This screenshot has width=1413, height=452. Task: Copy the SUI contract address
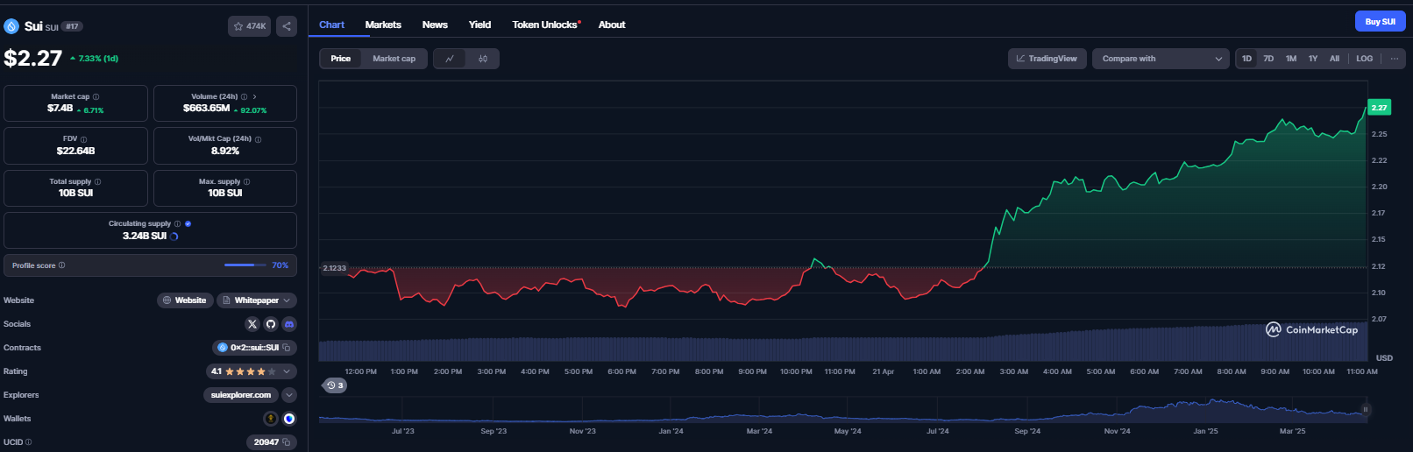point(287,348)
